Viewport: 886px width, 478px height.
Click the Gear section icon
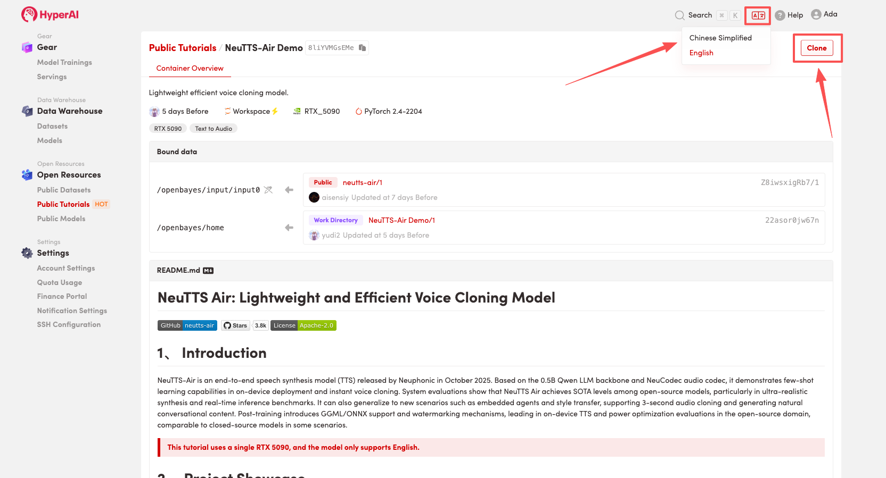point(27,47)
